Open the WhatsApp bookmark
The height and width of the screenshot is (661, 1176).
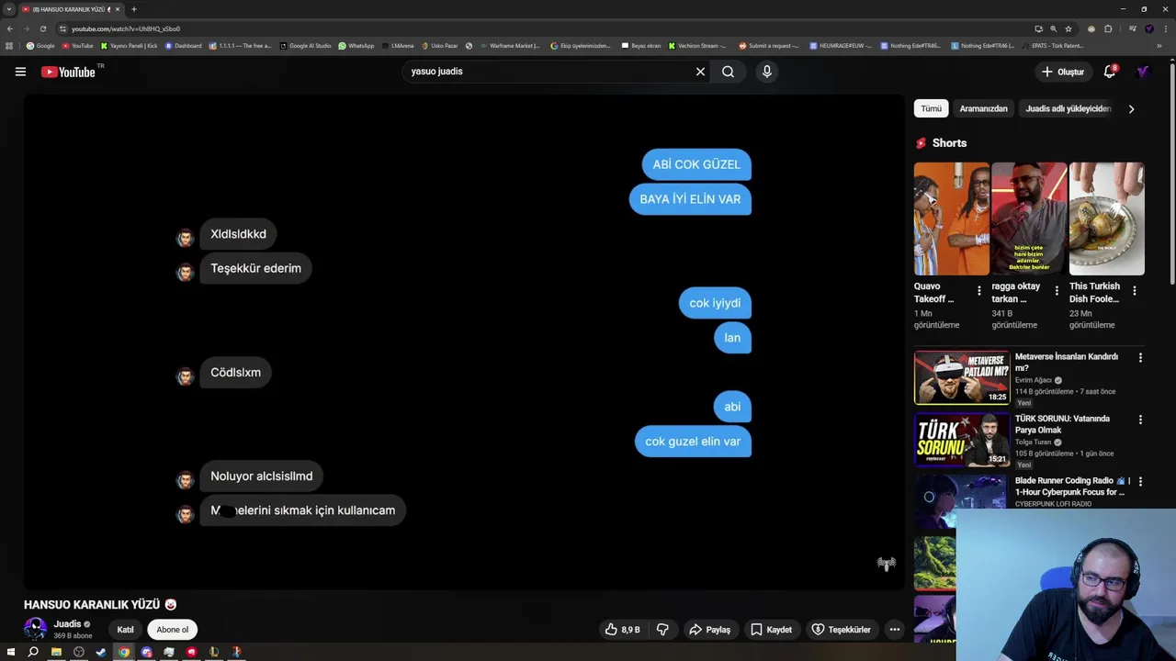(356, 45)
